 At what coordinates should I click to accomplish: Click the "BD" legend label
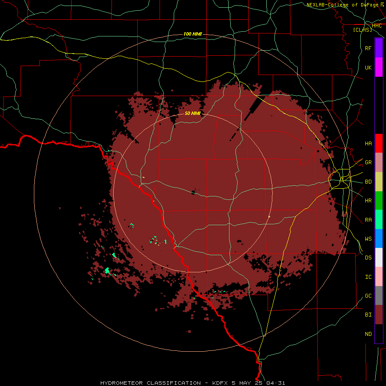368,182
